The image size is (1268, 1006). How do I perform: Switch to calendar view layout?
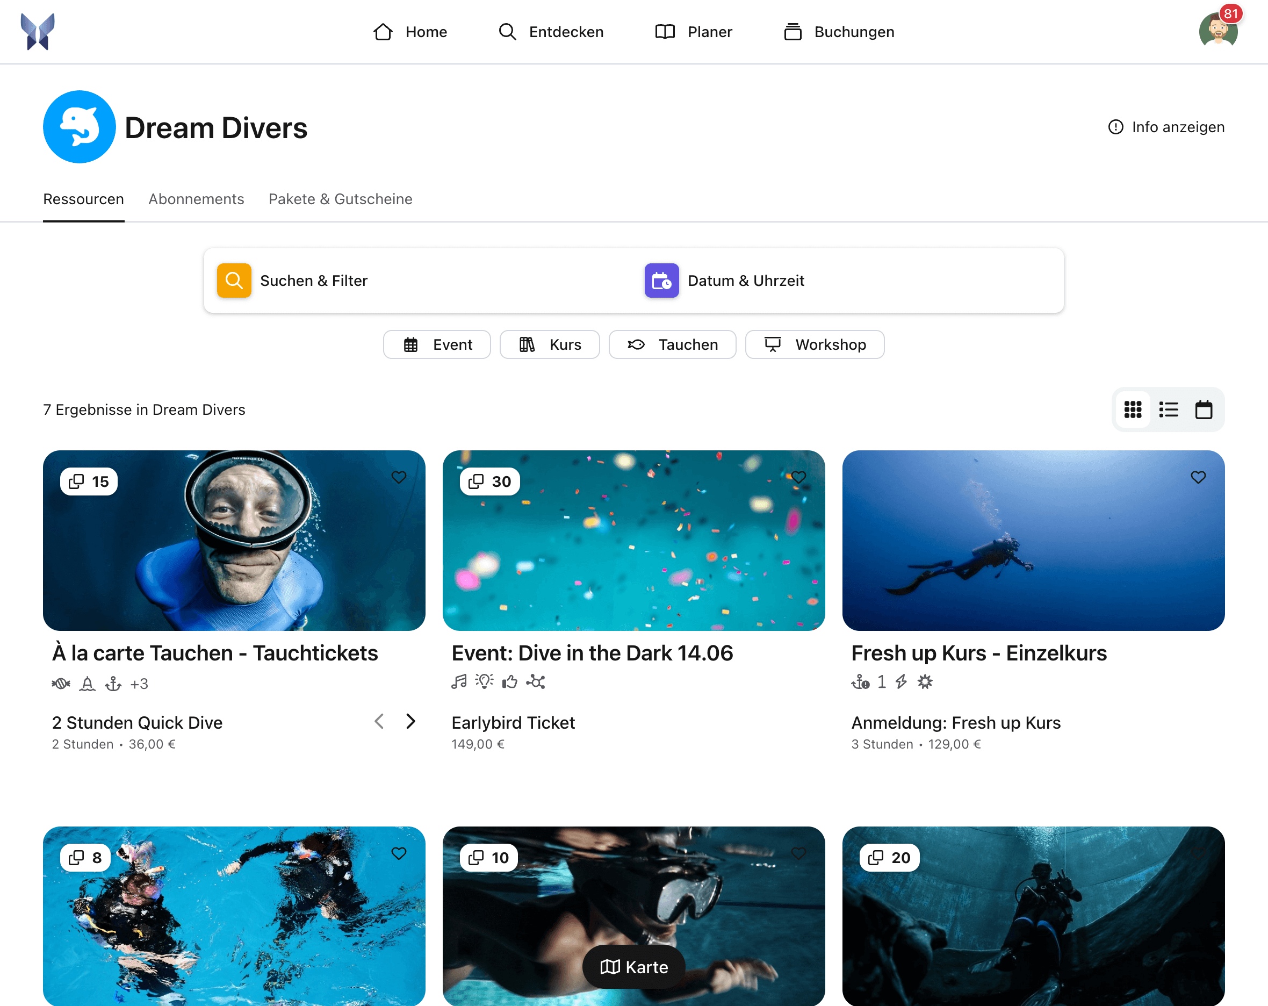1204,409
